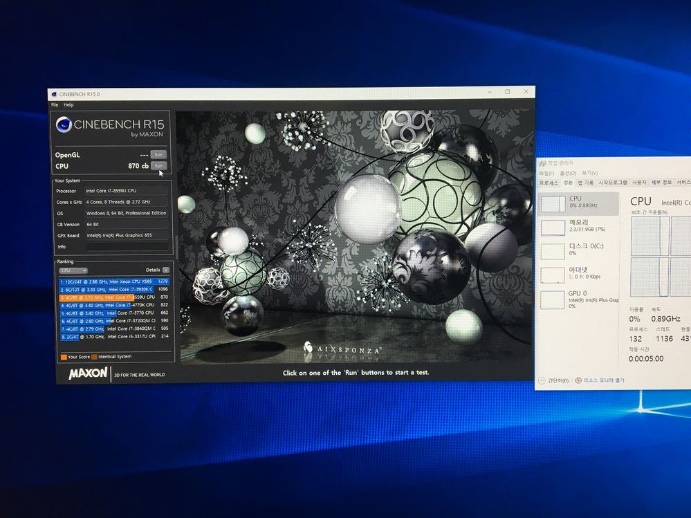Select ranking row 6, Core i7-3720QM
The image size is (691, 518).
[115, 321]
